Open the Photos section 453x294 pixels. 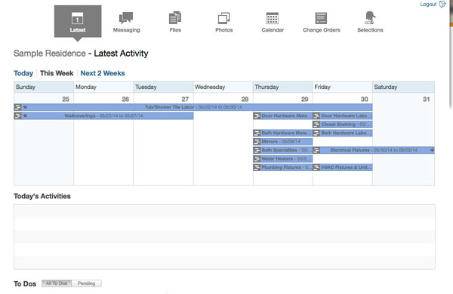(x=224, y=22)
